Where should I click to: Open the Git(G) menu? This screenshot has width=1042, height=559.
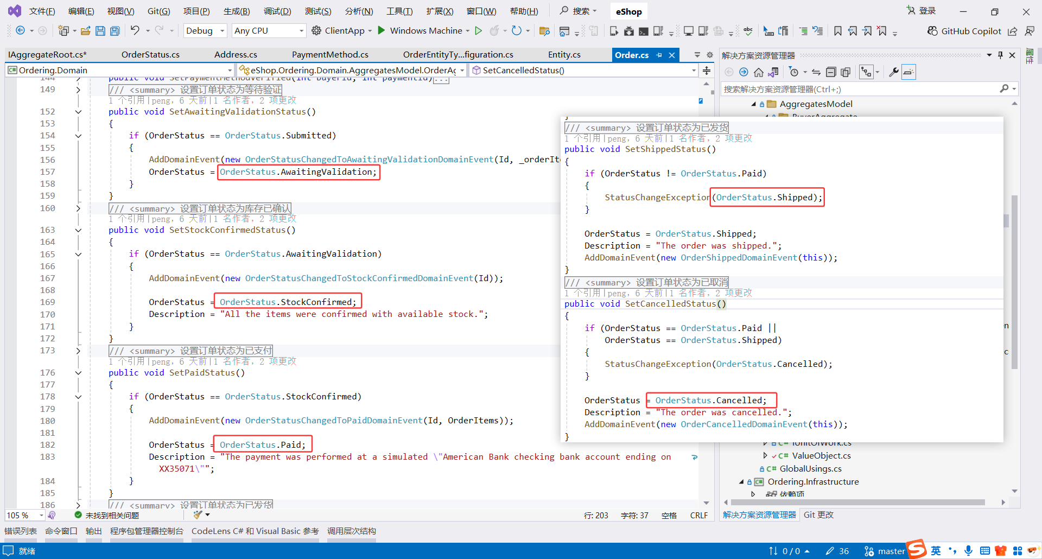(x=159, y=11)
